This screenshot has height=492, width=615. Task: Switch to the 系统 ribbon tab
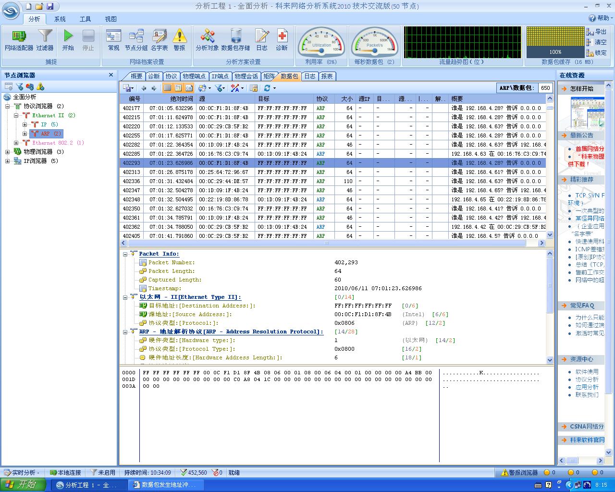click(x=60, y=19)
